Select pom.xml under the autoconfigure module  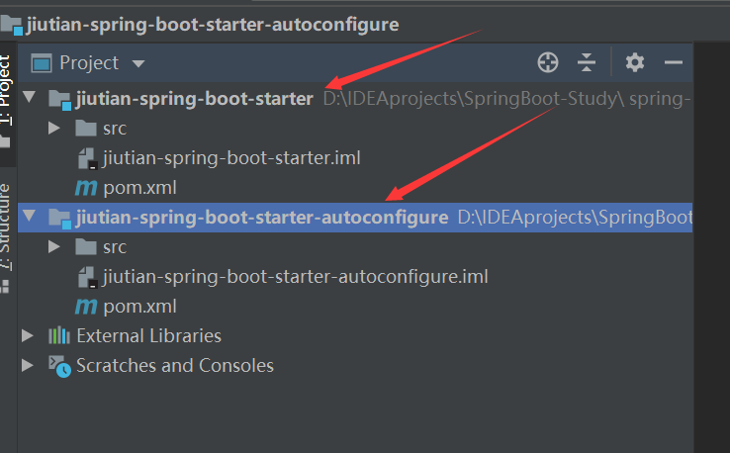pyautogui.click(x=139, y=306)
